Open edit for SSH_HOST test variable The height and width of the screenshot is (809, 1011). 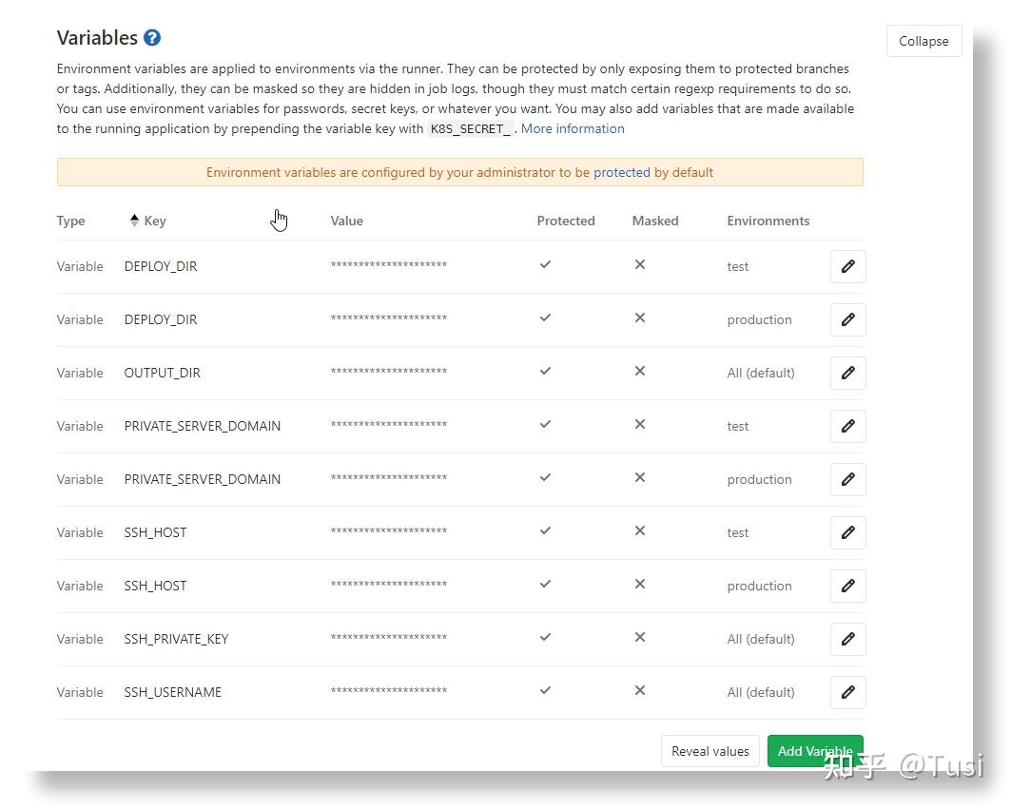(x=847, y=532)
